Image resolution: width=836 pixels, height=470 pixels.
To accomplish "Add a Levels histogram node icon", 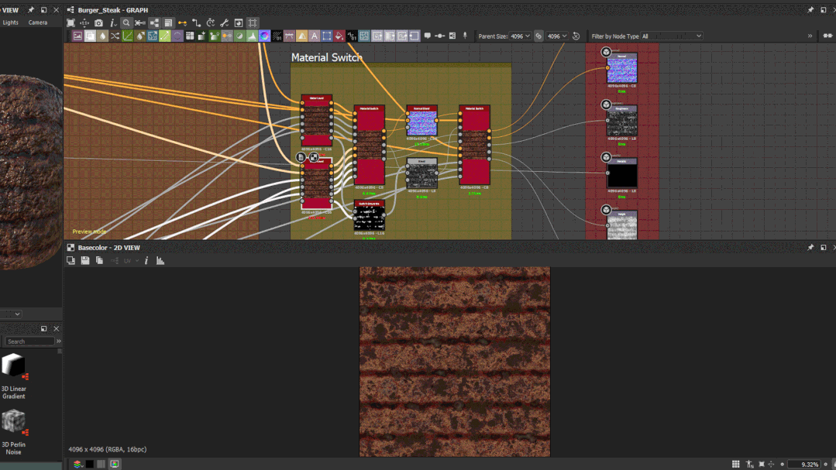I will coord(252,36).
